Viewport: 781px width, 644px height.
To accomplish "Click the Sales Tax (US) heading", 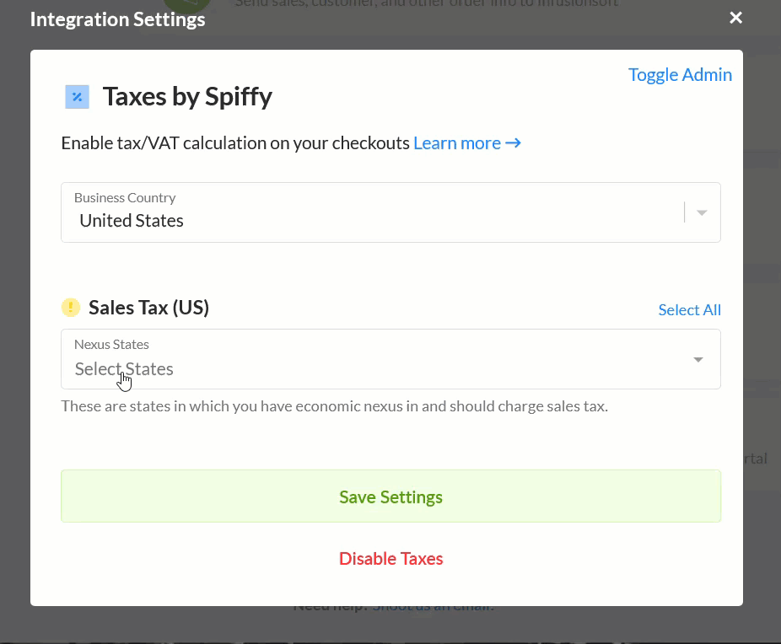I will pos(149,308).
